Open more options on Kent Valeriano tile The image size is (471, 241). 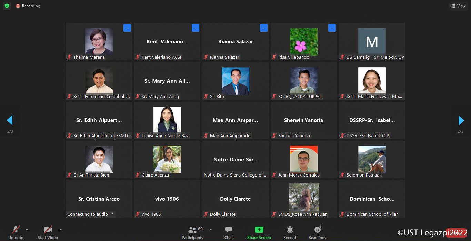pos(196,28)
